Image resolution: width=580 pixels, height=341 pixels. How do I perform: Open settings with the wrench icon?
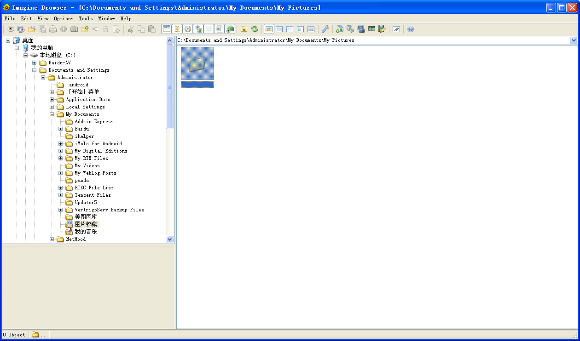pyautogui.click(x=325, y=29)
